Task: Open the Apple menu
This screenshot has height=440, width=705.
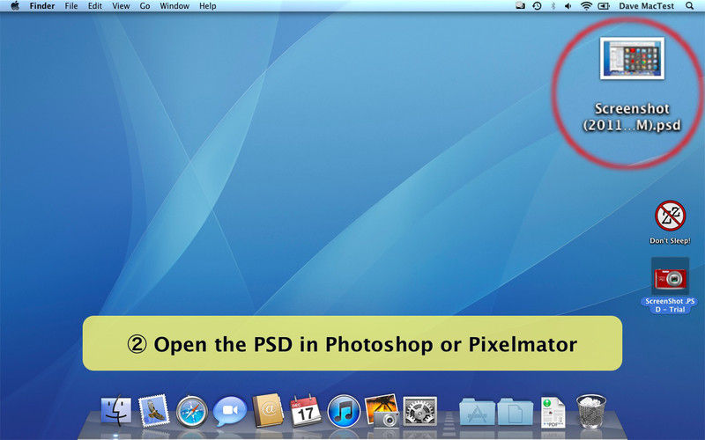Action: 15,6
